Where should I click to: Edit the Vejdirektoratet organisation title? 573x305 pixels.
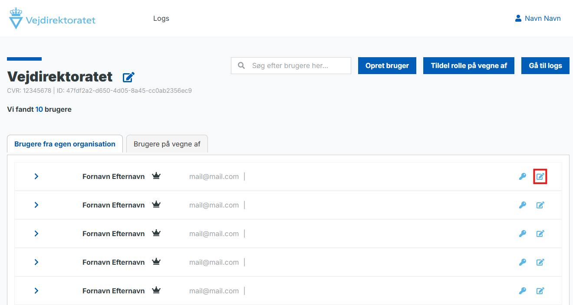pos(128,77)
